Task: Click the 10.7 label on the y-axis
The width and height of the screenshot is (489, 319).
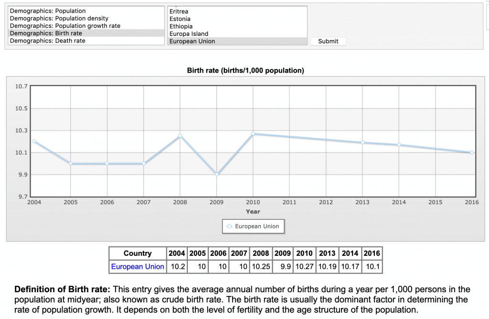Action: coord(21,86)
